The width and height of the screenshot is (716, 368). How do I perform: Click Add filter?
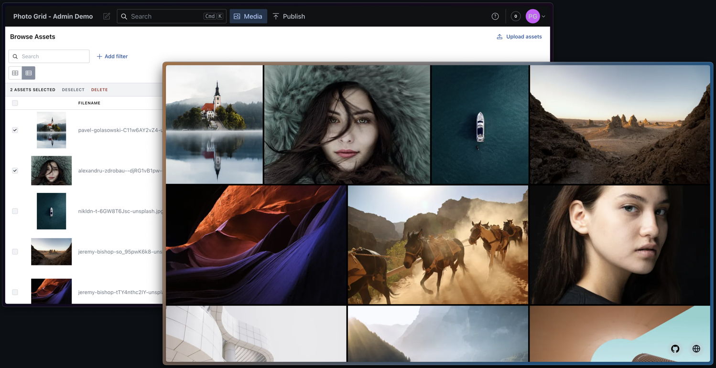tap(112, 56)
